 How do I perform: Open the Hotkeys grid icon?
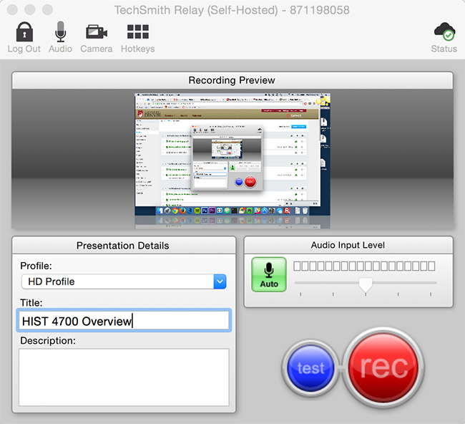pos(138,32)
